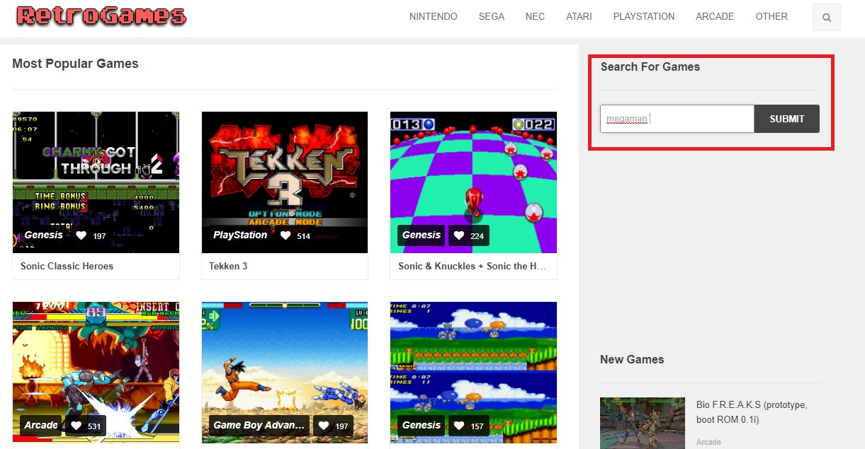Screen dimensions: 865x449
Task: Click heart icon on Game Boy Advance game
Action: tap(323, 426)
